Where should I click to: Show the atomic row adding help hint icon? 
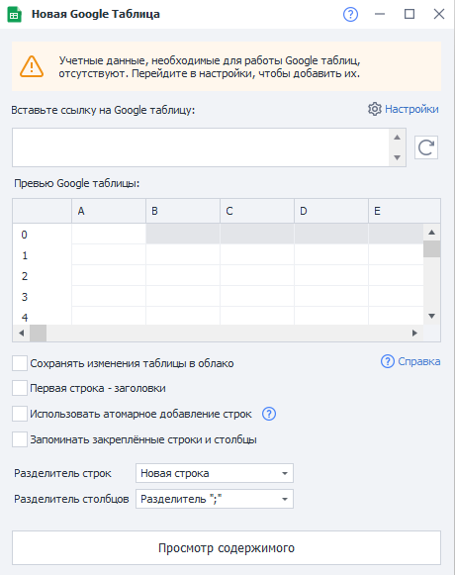click(269, 414)
